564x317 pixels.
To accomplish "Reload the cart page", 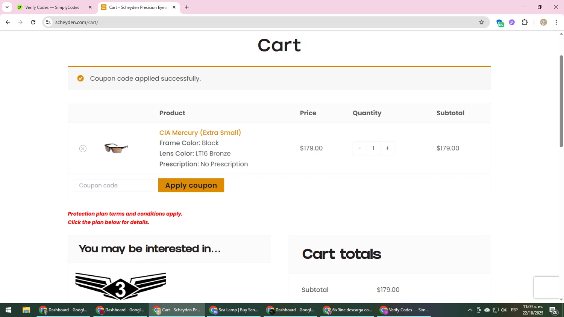I will pyautogui.click(x=33, y=22).
